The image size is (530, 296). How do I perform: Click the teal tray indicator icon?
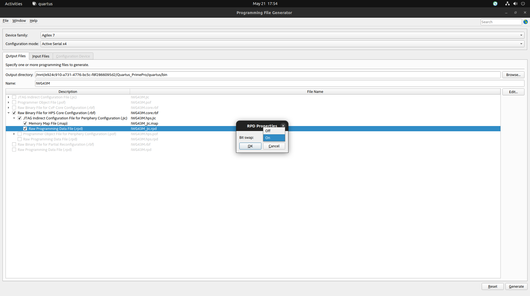pos(495,4)
